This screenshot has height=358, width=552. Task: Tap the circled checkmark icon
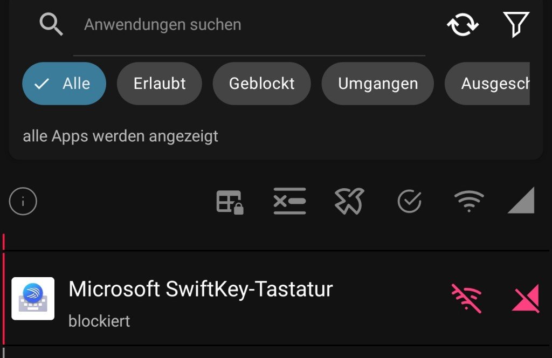pos(409,202)
